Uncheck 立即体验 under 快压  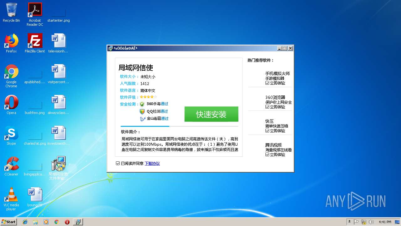coord(267,131)
